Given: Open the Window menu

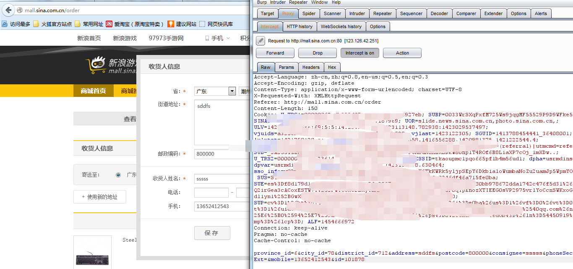Looking at the screenshot, I should [320, 2].
